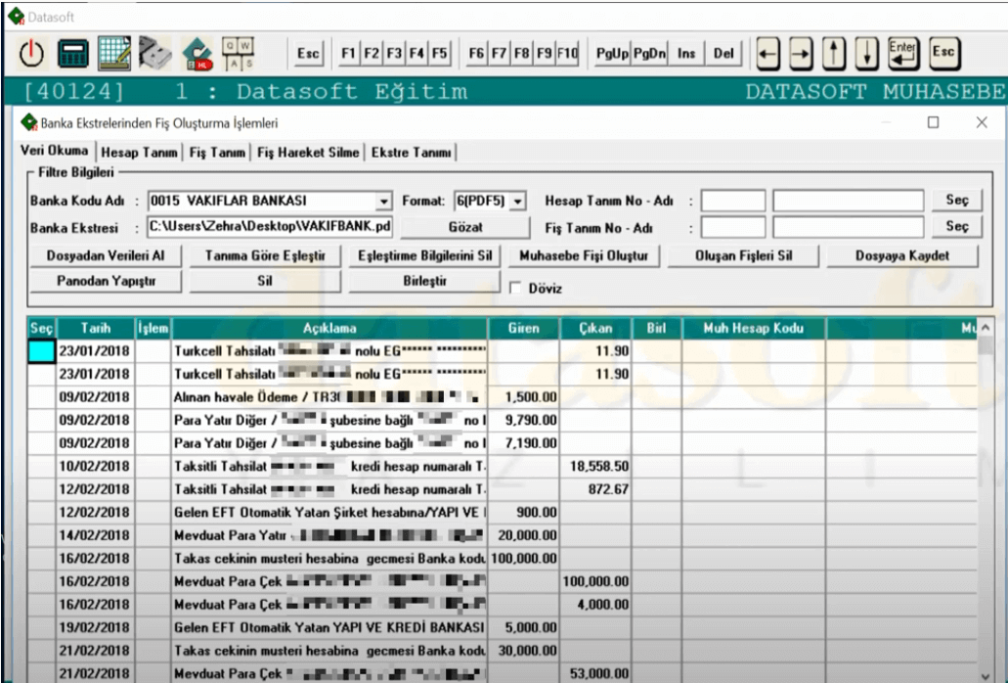Click the left arrow key icon
This screenshot has height=683, width=1008.
tap(767, 53)
